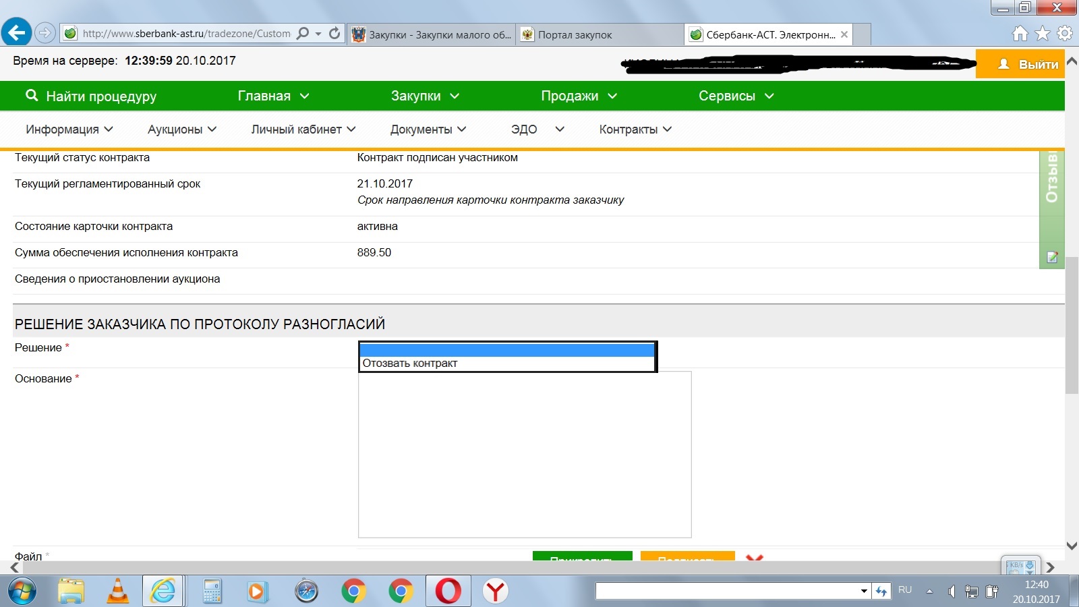Open Opera browser from the taskbar

pyautogui.click(x=448, y=591)
